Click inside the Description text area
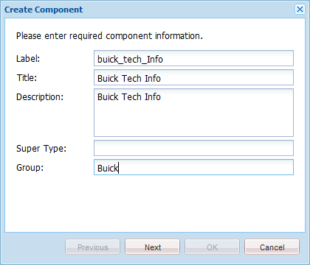Screen dimensions: 310x265 coord(193,113)
